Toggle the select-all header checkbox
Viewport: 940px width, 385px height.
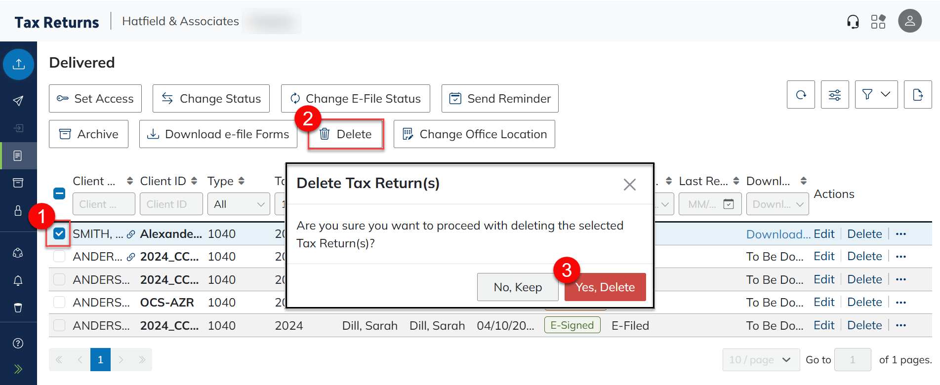pos(59,193)
